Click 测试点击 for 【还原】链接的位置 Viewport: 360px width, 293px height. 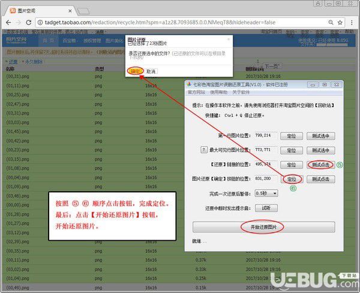(321, 165)
